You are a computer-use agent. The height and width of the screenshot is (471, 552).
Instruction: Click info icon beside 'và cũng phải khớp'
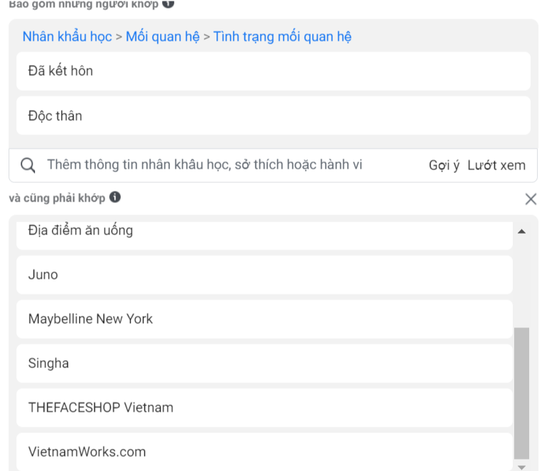point(115,197)
